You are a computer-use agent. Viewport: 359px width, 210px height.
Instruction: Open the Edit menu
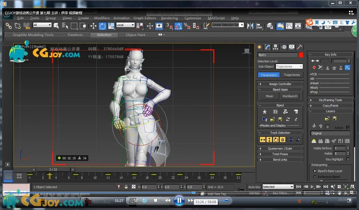coord(20,18)
